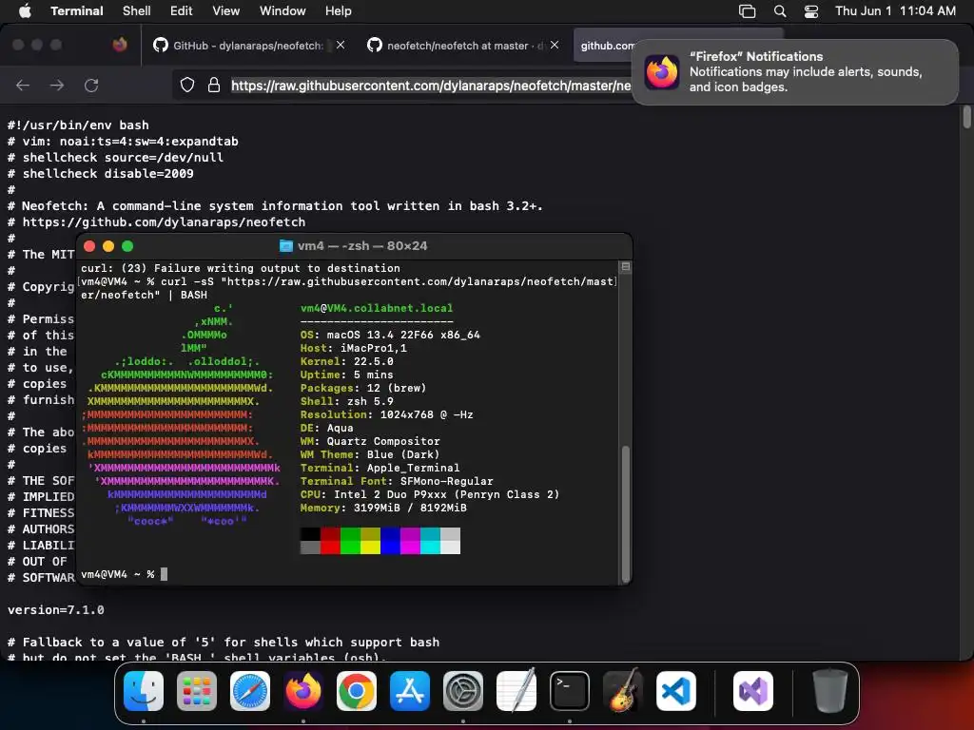This screenshot has width=974, height=730.
Task: Open Finder from the Dock
Action: (x=144, y=691)
